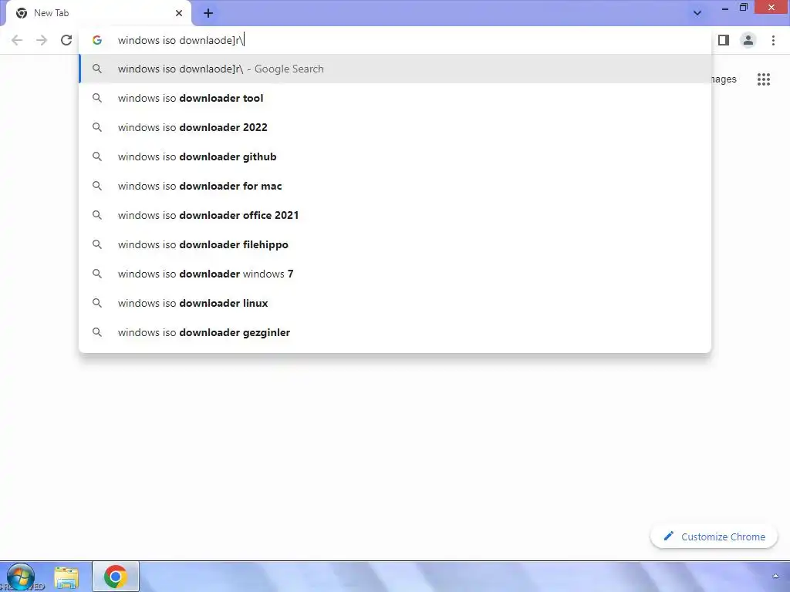Open the side panel icon
790x592 pixels.
point(724,40)
